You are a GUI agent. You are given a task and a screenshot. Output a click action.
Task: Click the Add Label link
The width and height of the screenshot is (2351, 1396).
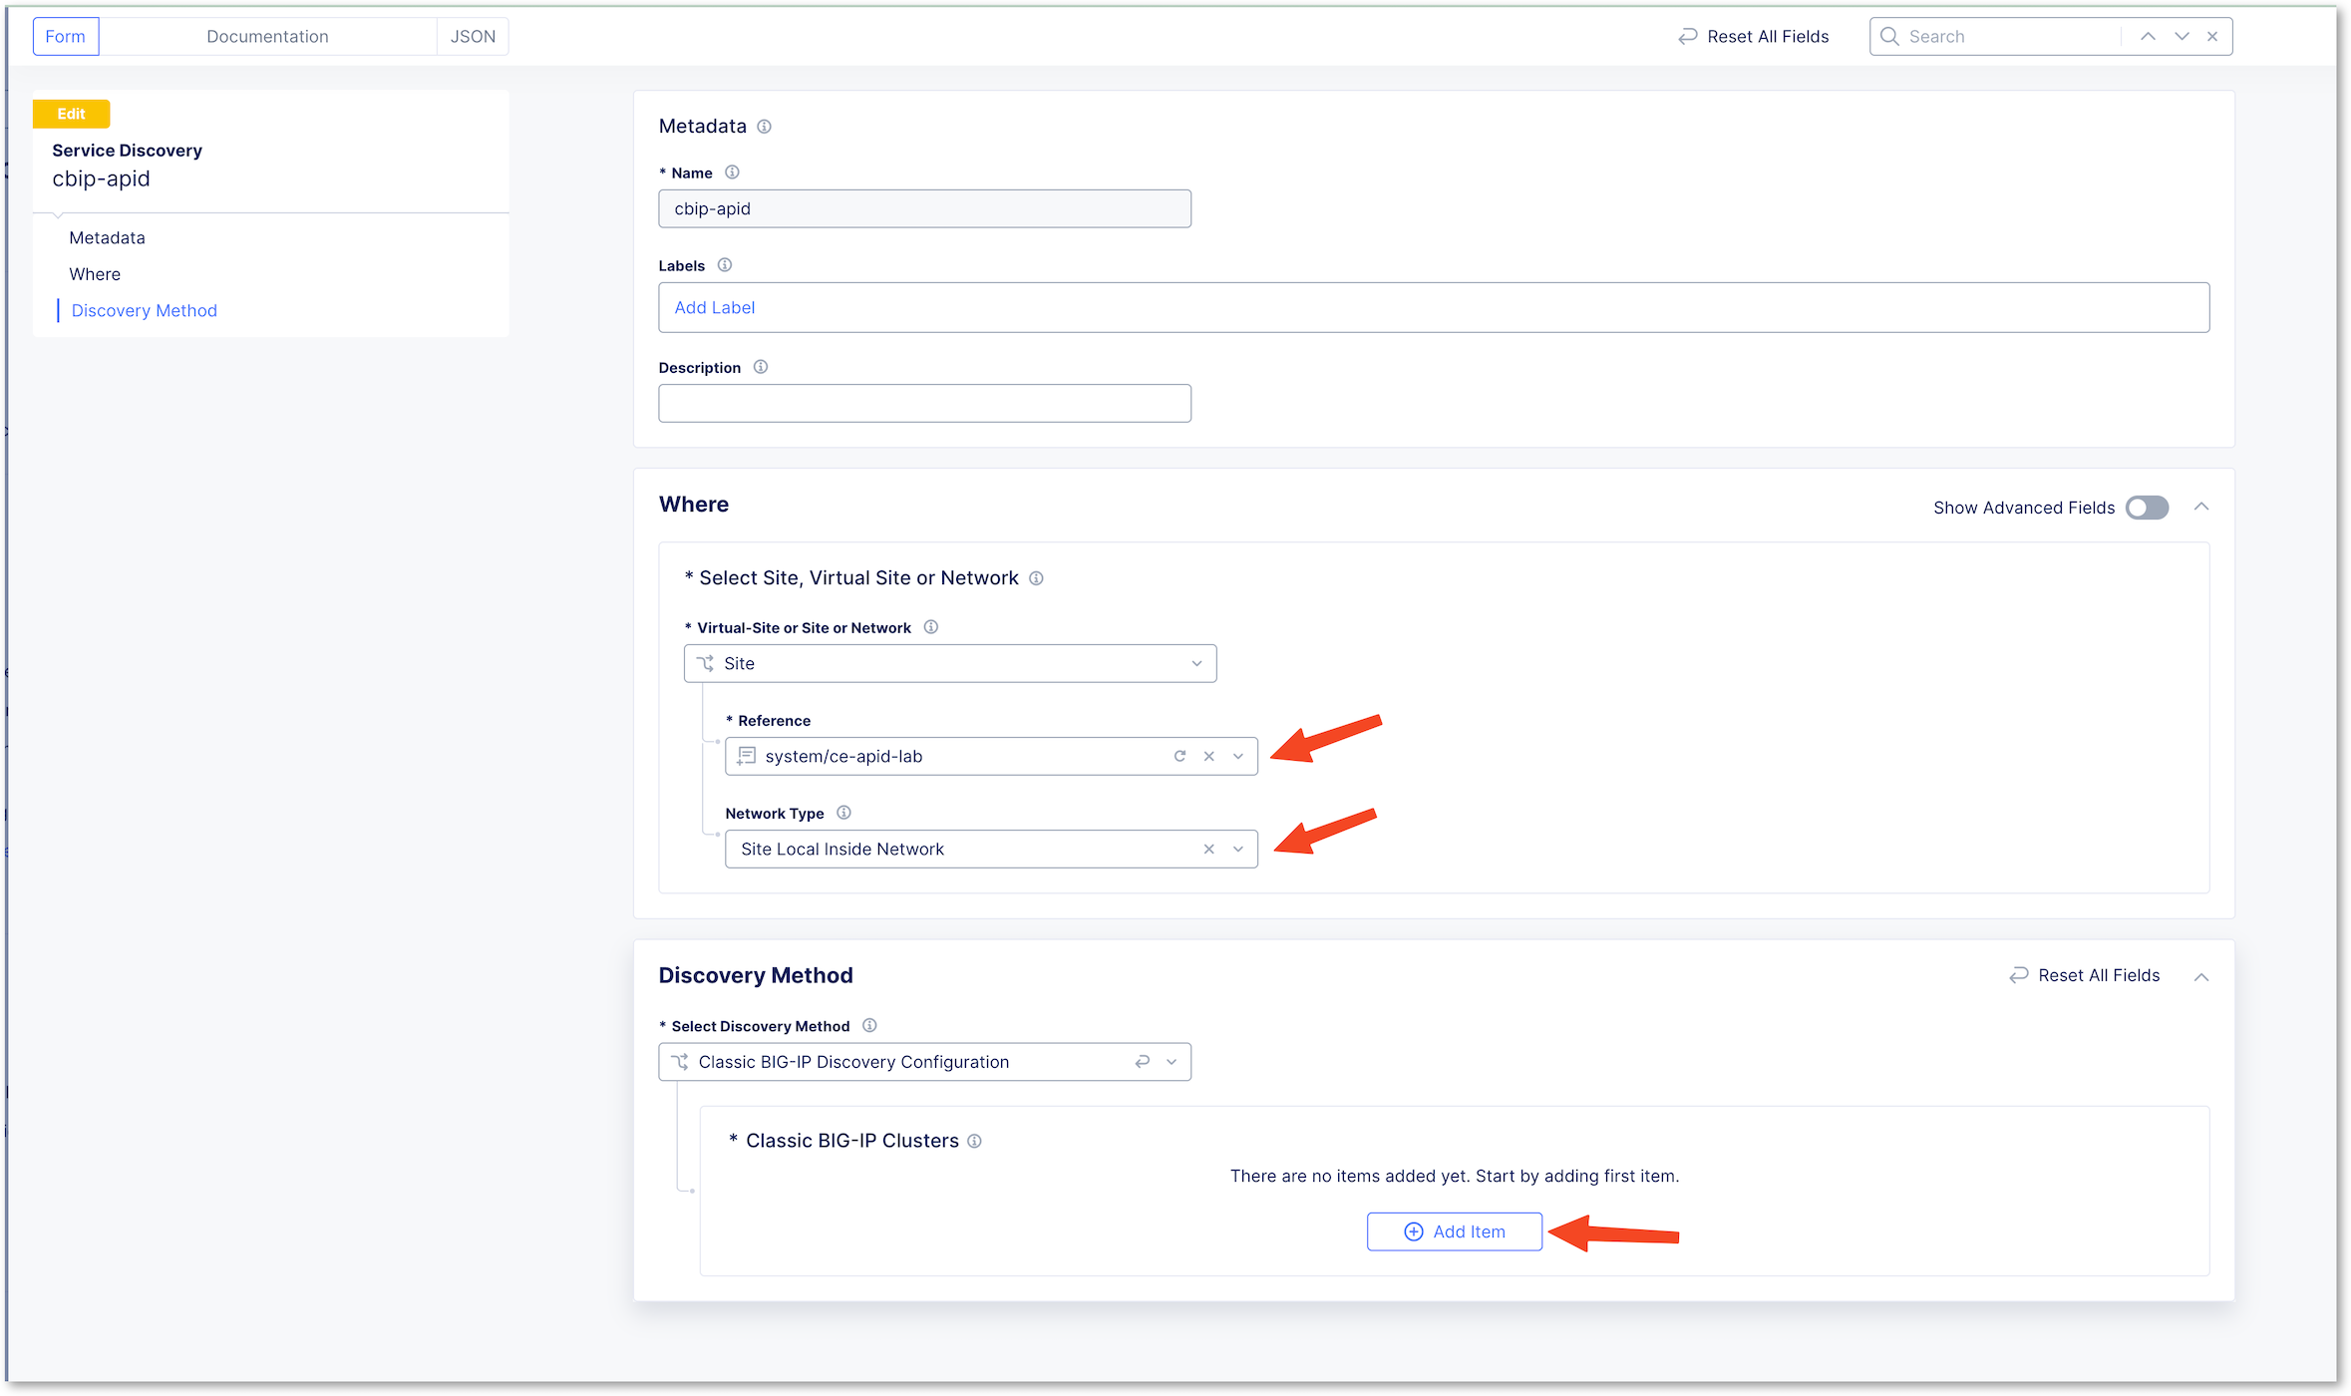point(715,307)
